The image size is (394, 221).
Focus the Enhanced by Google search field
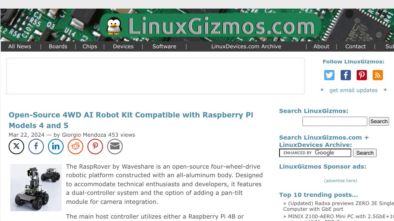click(315, 153)
